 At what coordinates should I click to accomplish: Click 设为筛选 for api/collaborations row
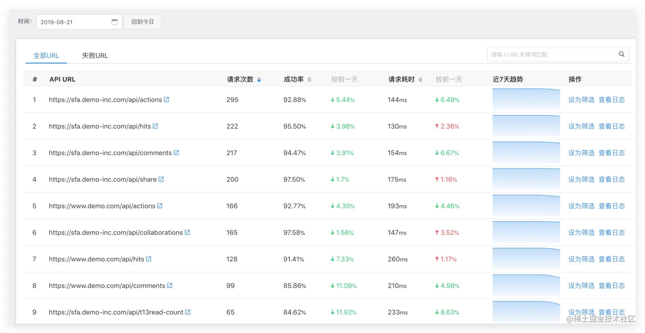click(x=581, y=232)
